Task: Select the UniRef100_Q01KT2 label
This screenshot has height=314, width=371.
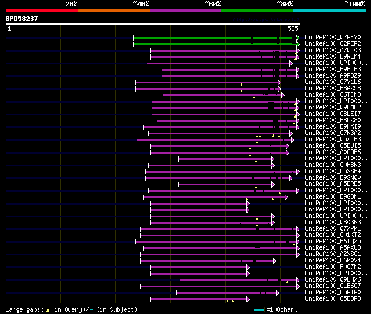Action: coord(333,235)
